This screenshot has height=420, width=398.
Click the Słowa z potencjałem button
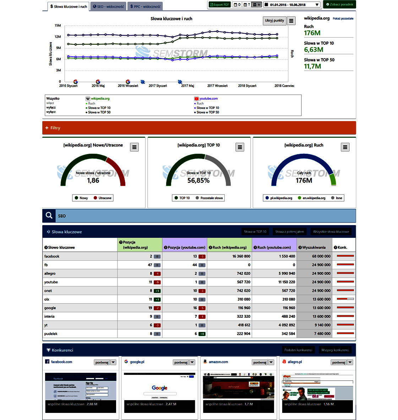point(289,232)
